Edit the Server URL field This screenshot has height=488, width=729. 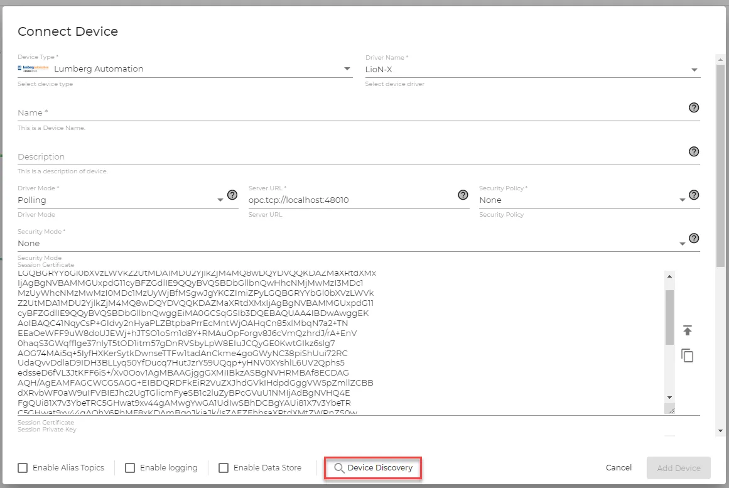click(351, 200)
